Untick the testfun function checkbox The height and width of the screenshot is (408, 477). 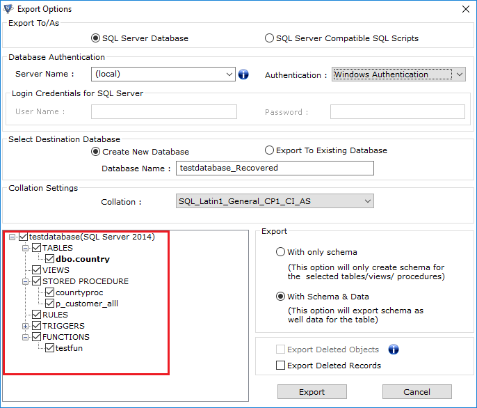(x=49, y=348)
